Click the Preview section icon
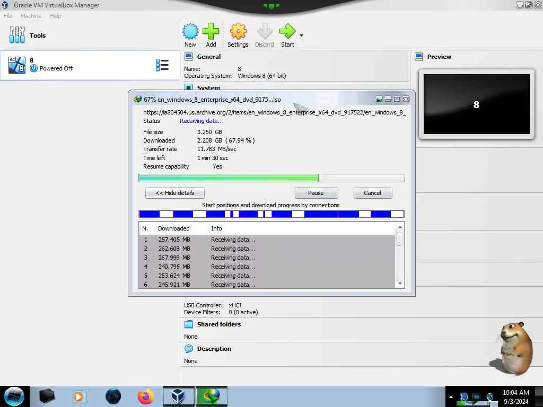Image resolution: width=543 pixels, height=407 pixels. pos(419,56)
